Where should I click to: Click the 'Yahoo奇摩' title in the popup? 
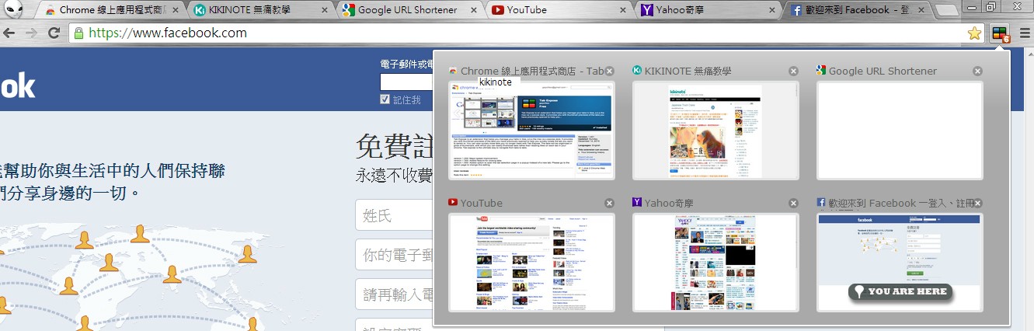click(x=670, y=203)
